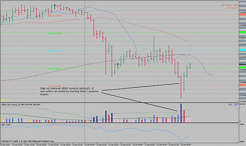Click the '14 Jan 2010' time axis label

tap(6, 144)
